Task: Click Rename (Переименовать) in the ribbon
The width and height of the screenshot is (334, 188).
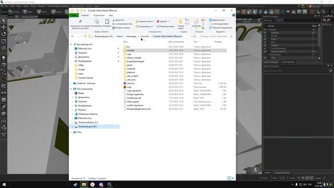Action: point(166,27)
